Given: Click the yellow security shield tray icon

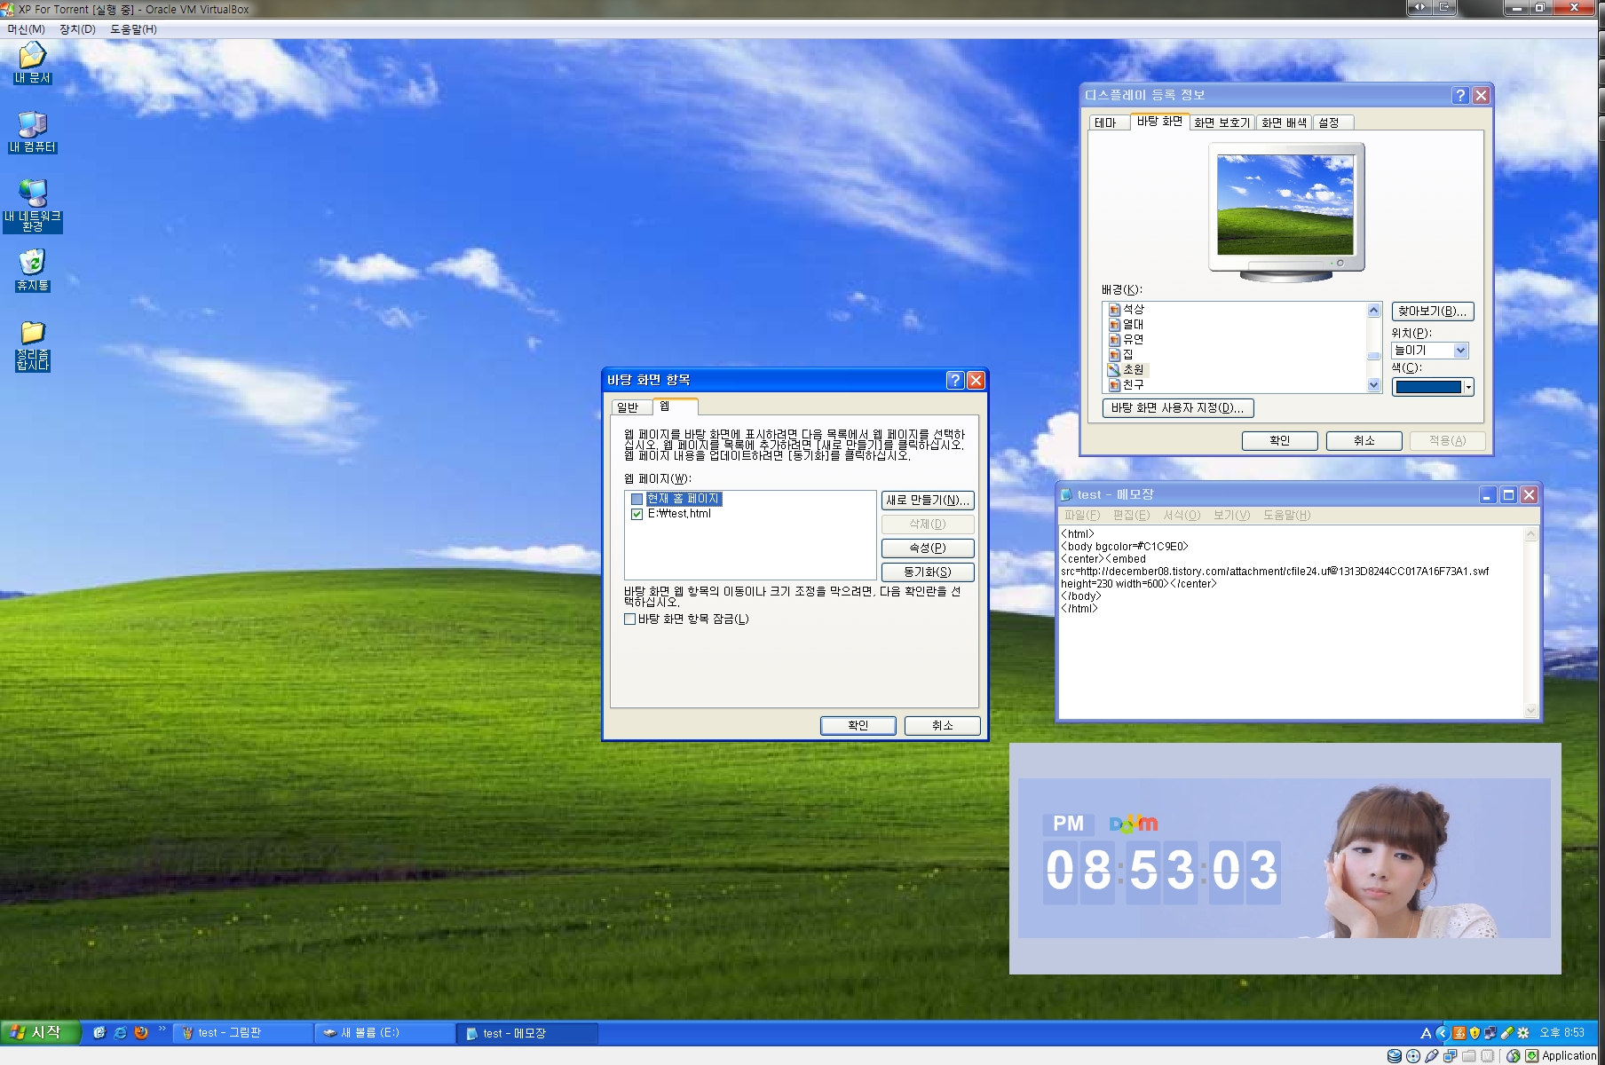Looking at the screenshot, I should coord(1475,1033).
